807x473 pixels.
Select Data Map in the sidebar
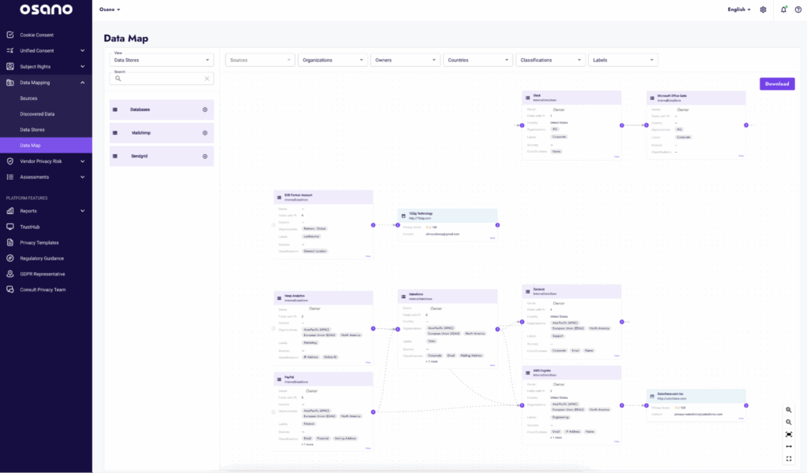(46, 146)
